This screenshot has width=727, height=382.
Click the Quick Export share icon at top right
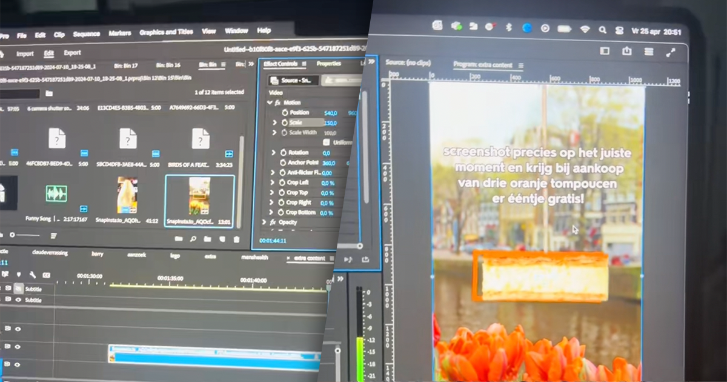click(627, 52)
